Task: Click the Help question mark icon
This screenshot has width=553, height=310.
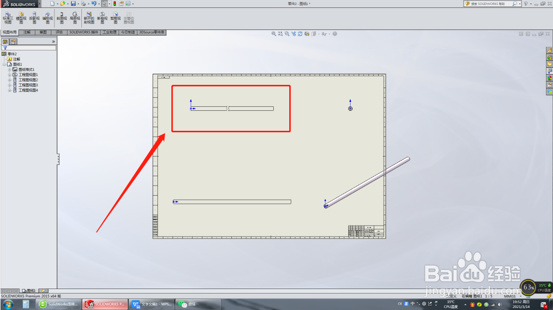Action: (x=526, y=3)
